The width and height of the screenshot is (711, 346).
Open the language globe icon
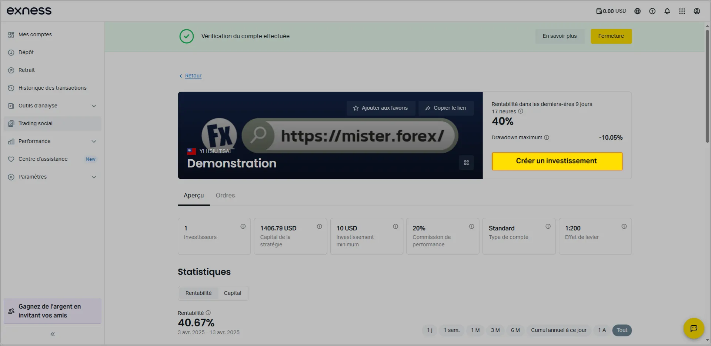pyautogui.click(x=637, y=11)
